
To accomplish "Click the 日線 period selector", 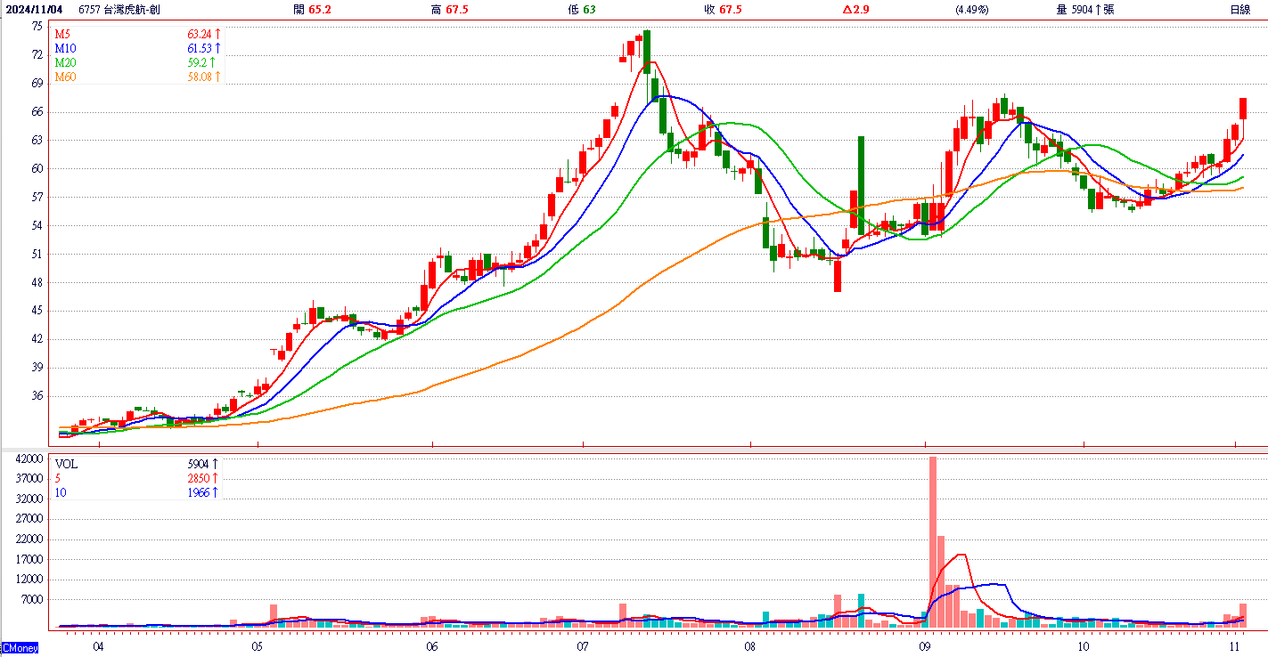I will click(1239, 9).
